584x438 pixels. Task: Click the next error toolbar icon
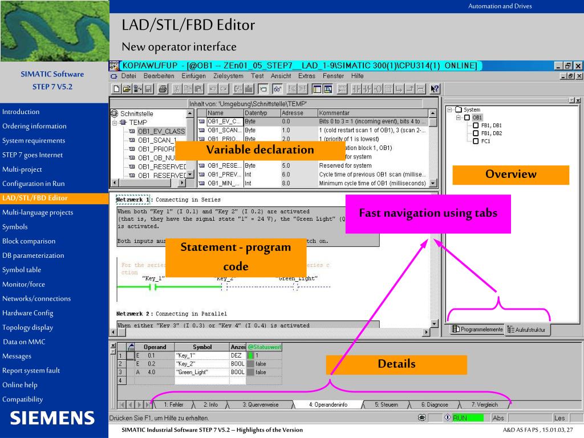[x=302, y=89]
